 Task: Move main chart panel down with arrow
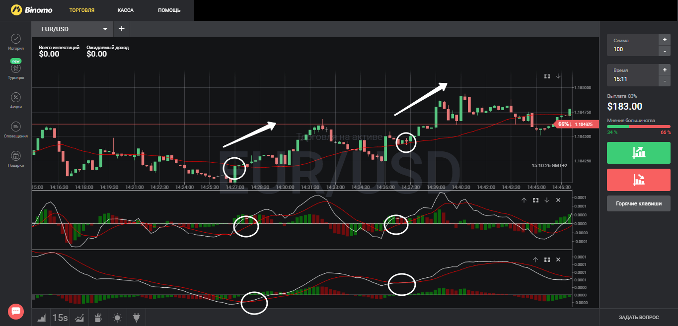[558, 76]
